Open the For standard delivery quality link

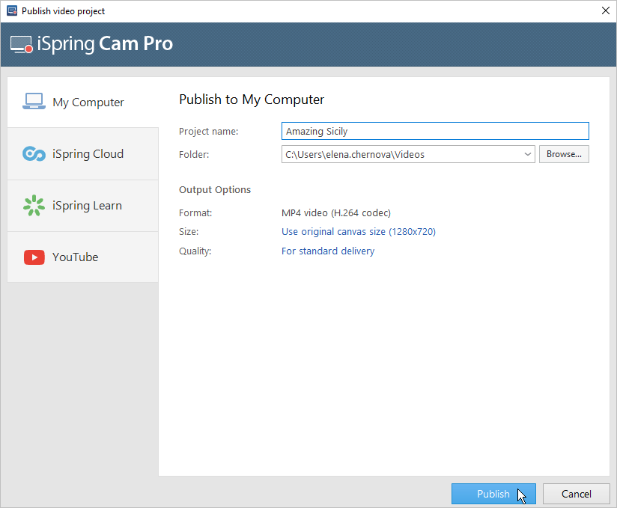pyautogui.click(x=328, y=251)
